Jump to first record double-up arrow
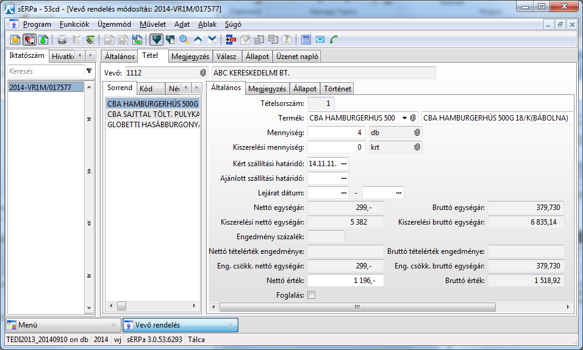The image size is (583, 350). coord(89,119)
